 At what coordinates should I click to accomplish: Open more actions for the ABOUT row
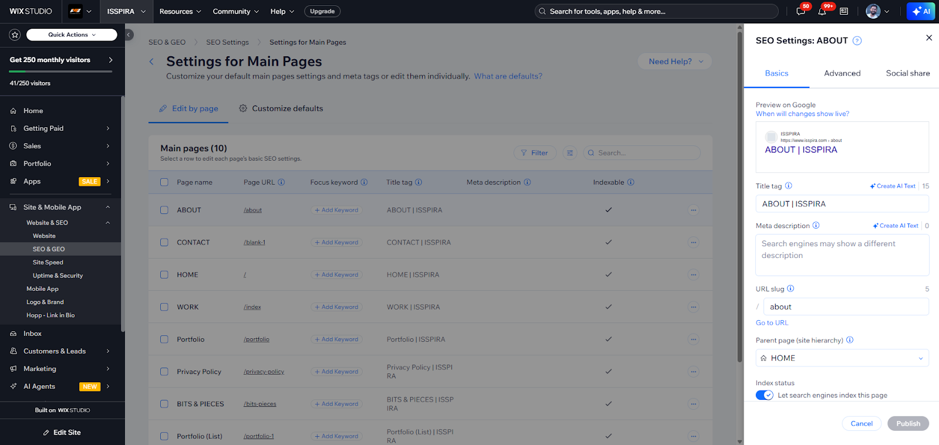[x=693, y=210]
